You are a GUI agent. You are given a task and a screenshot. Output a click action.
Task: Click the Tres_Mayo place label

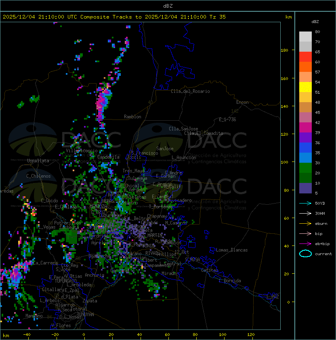click(133, 171)
